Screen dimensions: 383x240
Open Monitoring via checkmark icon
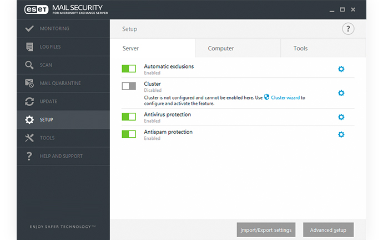coord(29,29)
